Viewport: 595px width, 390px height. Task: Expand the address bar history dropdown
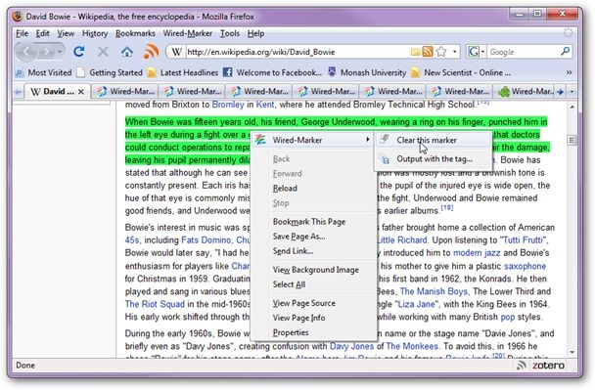coord(455,52)
